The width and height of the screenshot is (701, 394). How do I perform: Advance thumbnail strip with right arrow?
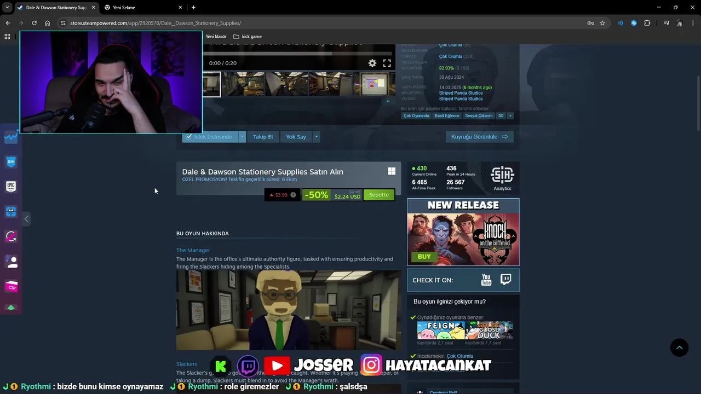tap(388, 101)
